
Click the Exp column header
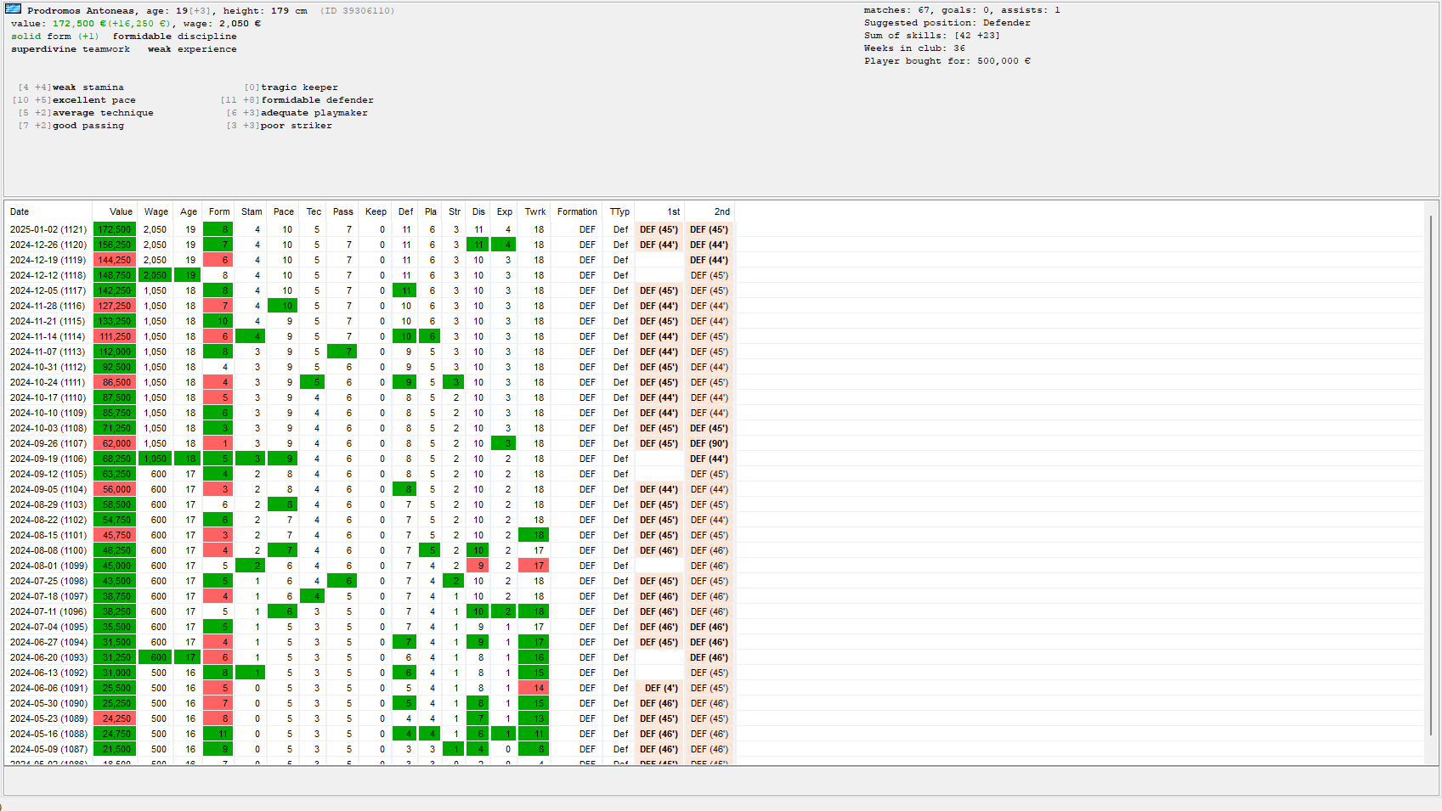[x=504, y=211]
